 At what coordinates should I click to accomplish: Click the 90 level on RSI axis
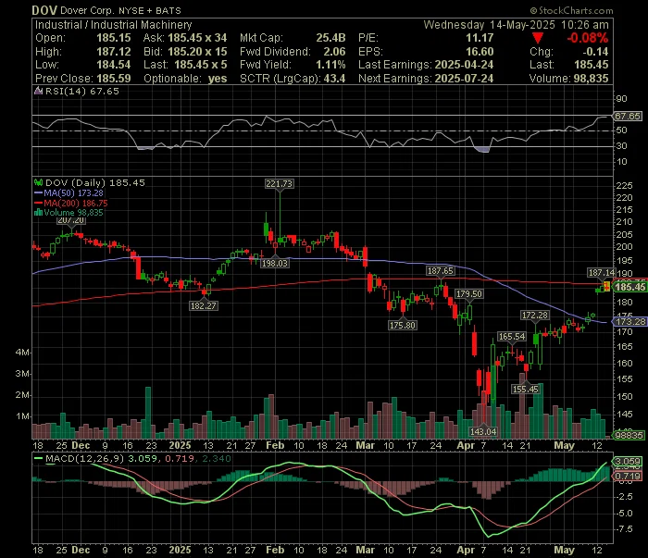[x=621, y=99]
